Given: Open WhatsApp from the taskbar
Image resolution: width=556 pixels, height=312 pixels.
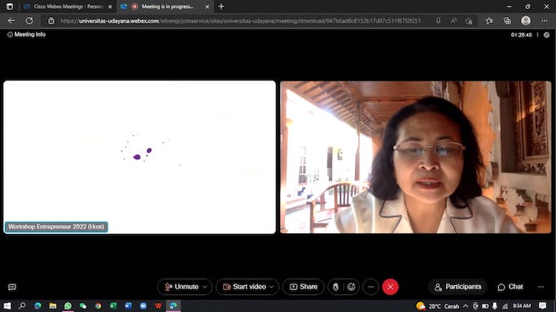Looking at the screenshot, I should point(68,305).
